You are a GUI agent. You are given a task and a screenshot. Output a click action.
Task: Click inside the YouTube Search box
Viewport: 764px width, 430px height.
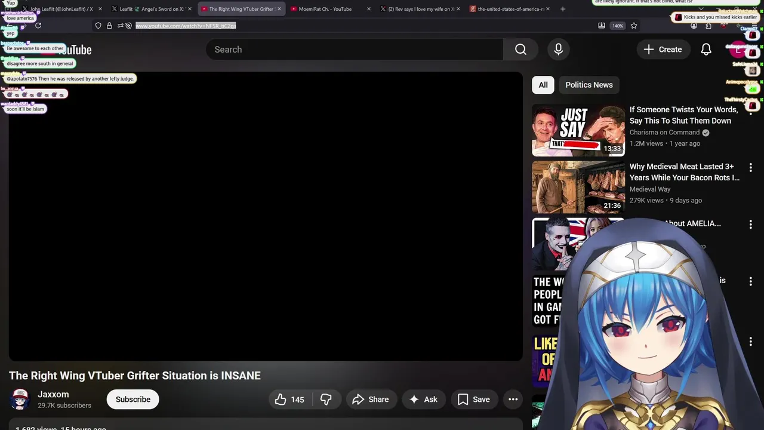coord(355,50)
